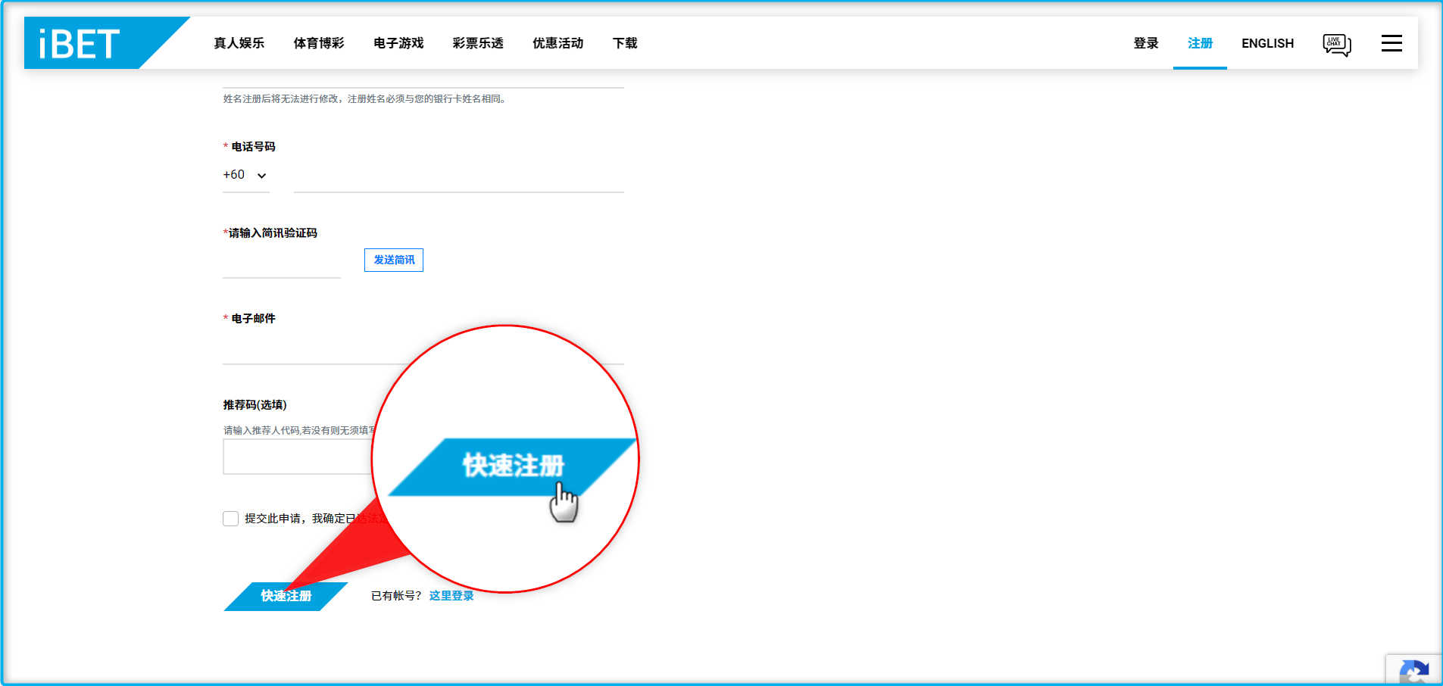Click the 这里登录 login link
The width and height of the screenshot is (1443, 686).
click(x=450, y=596)
